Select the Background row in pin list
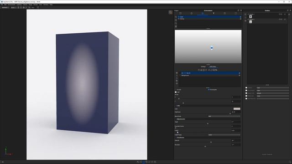Viewport: 292px width, 164px height. [210, 76]
